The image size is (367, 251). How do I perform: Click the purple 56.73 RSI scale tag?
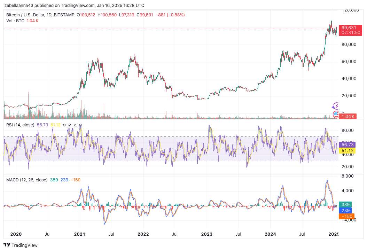pos(348,144)
